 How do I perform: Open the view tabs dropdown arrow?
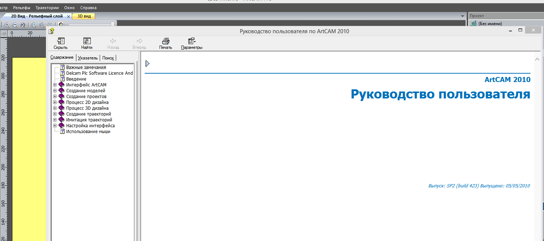[462, 16]
